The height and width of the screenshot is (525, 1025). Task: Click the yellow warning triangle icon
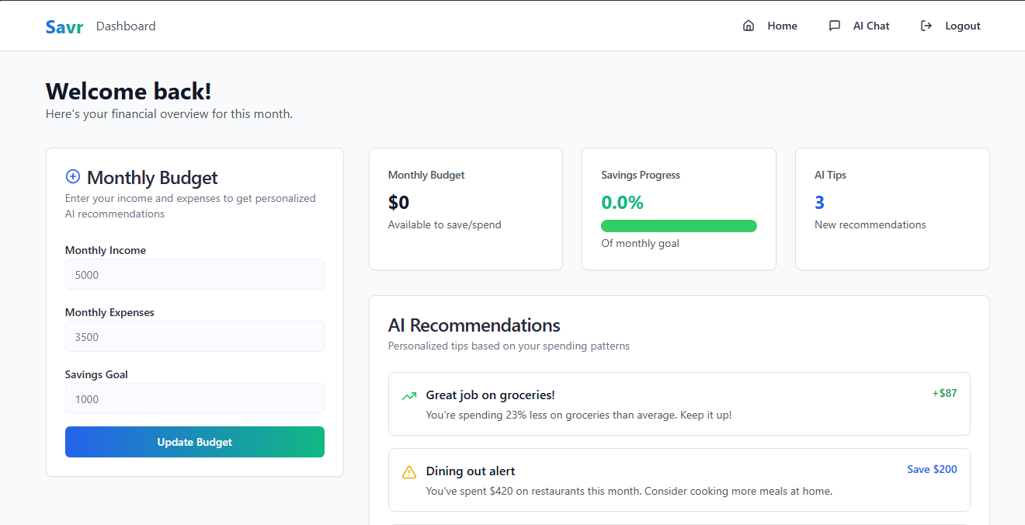pos(409,472)
